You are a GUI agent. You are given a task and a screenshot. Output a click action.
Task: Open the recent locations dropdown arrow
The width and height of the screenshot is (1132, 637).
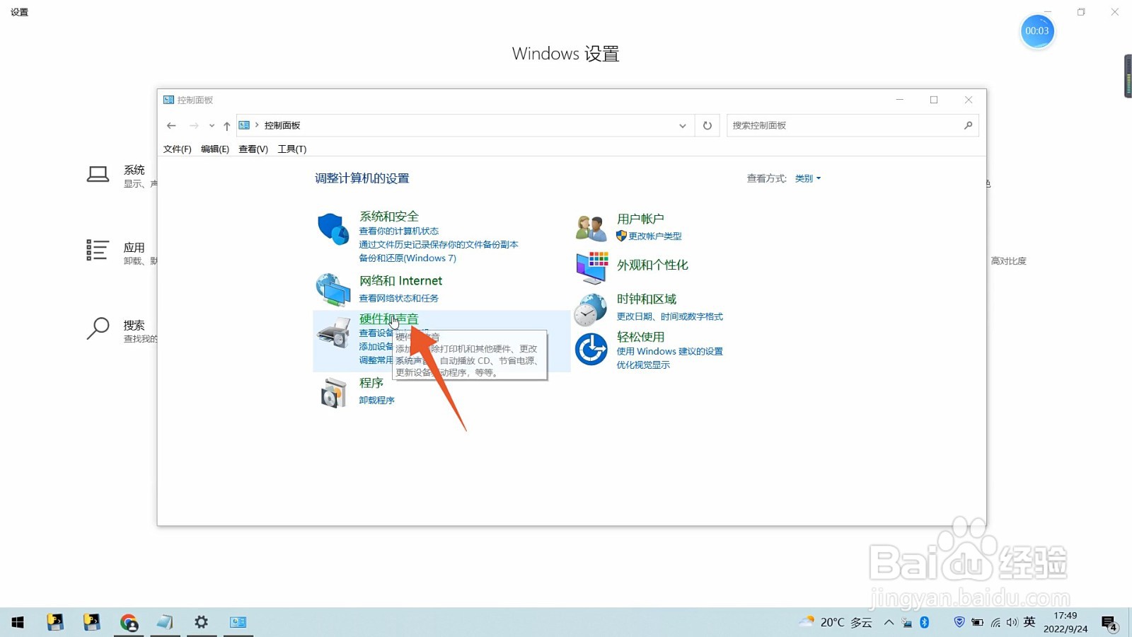[212, 125]
